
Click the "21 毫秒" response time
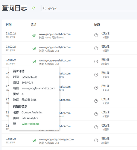pyautogui.click(x=105, y=143)
